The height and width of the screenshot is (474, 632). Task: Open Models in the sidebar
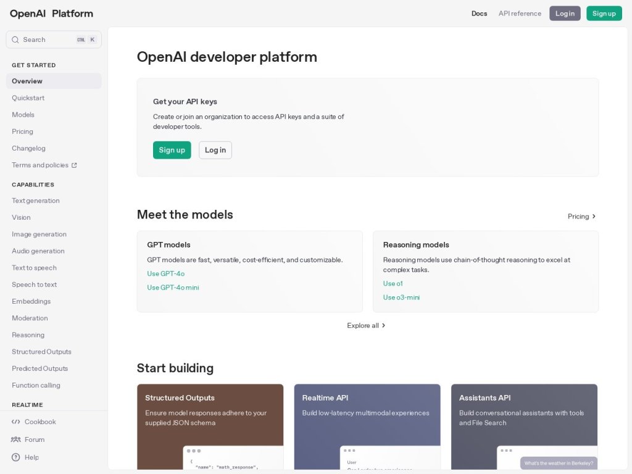pos(23,115)
